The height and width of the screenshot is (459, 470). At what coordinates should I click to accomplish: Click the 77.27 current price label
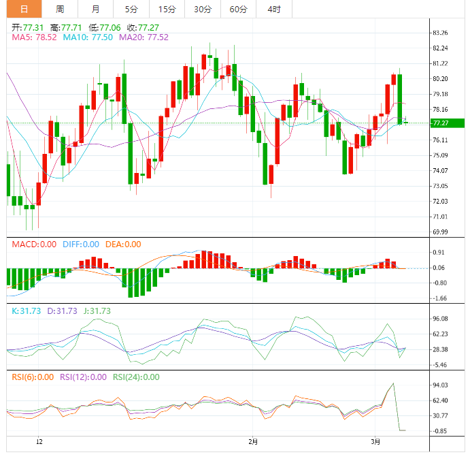pyautogui.click(x=448, y=123)
